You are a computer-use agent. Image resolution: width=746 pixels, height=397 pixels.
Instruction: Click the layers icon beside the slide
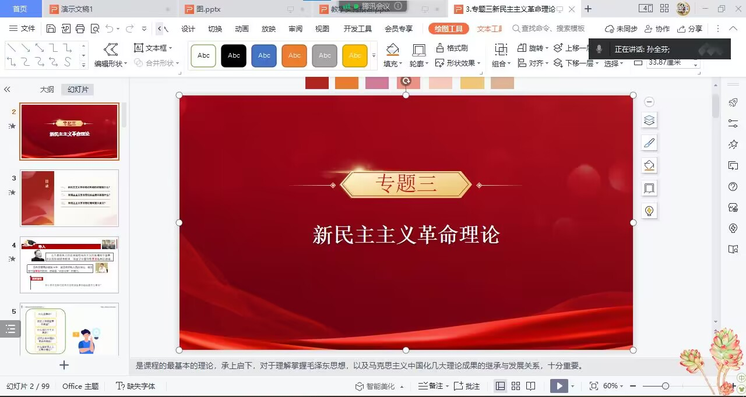point(649,120)
